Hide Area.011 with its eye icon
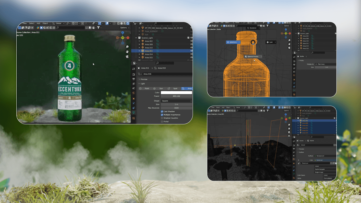Image resolution: width=361 pixels, height=203 pixels. (191, 51)
